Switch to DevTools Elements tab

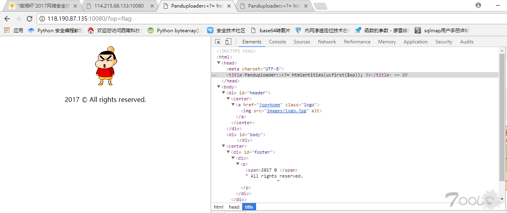[x=252, y=41]
